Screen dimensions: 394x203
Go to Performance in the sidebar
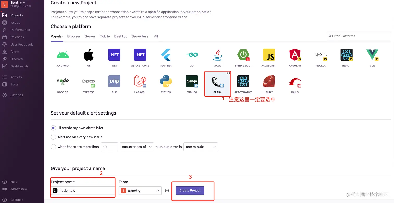pos(20,30)
